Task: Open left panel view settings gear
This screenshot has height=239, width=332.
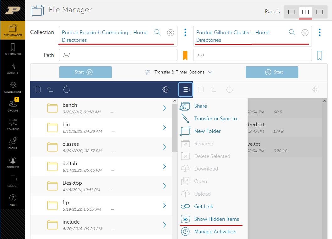Action: (166, 90)
